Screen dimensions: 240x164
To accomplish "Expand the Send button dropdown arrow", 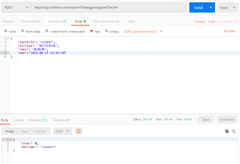I will (x=211, y=8).
